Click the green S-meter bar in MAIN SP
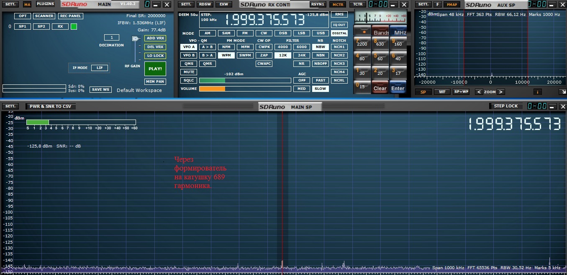 coord(38,122)
